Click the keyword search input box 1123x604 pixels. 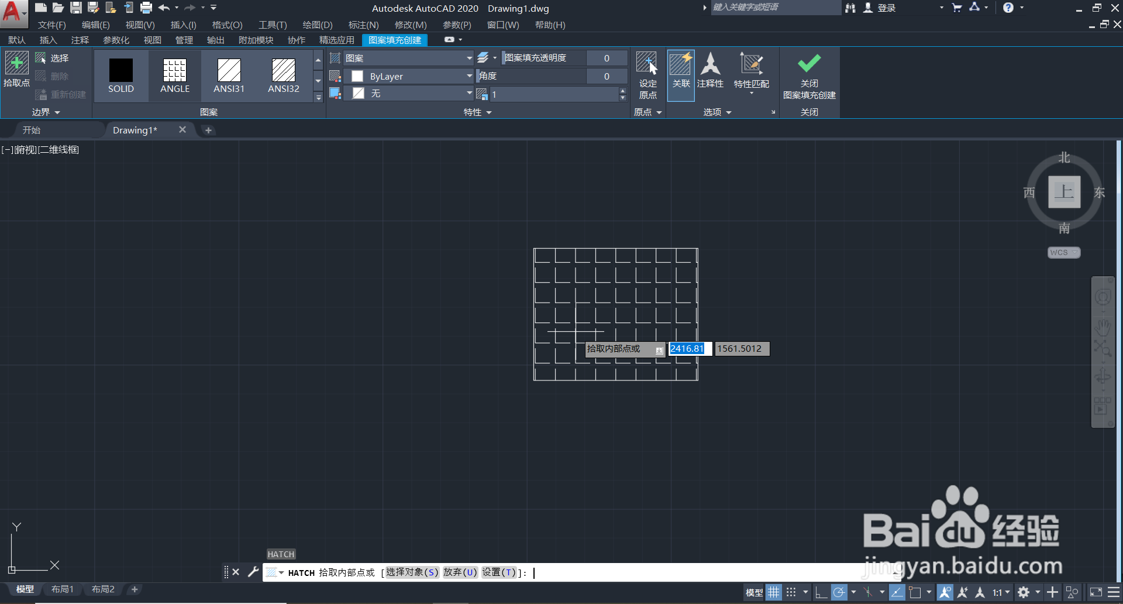click(775, 8)
